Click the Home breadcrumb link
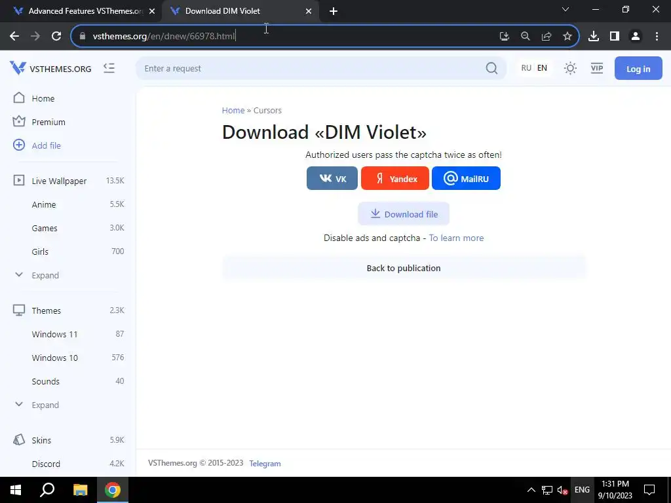The image size is (671, 503). pos(233,110)
